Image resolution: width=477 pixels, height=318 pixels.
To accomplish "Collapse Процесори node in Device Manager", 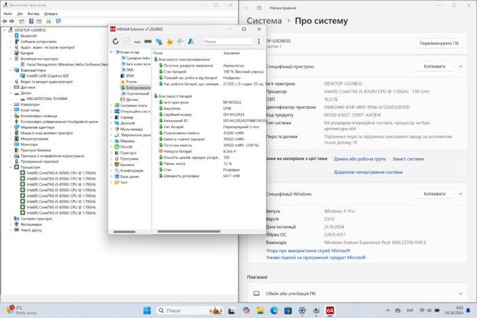I will point(11,168).
